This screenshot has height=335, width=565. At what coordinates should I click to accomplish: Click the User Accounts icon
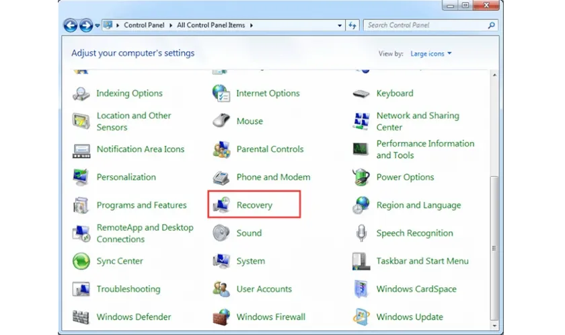(221, 289)
